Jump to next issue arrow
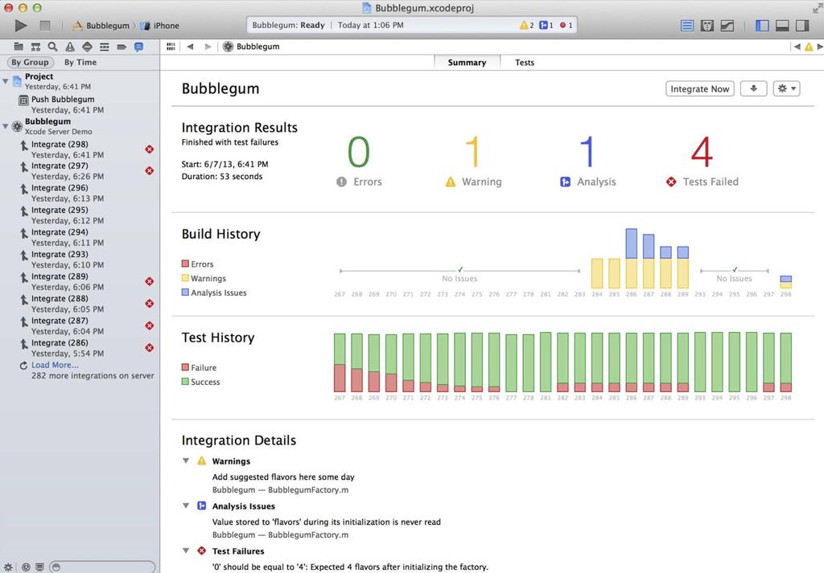This screenshot has width=824, height=573. 820,47
